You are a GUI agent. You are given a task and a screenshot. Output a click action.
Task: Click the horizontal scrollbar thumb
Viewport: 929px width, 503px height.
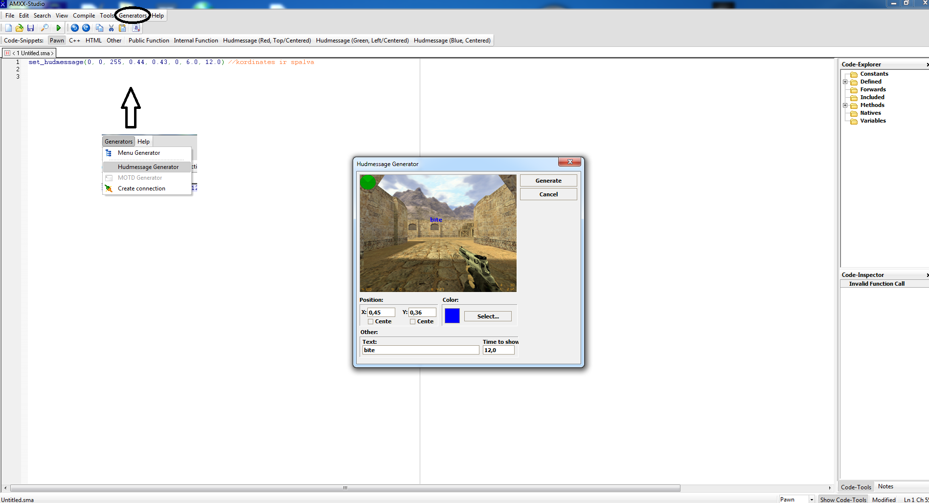(x=345, y=488)
